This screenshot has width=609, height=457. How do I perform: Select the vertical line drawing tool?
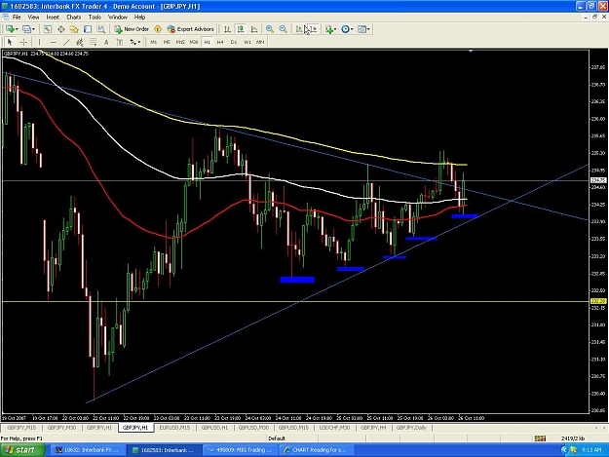[x=39, y=42]
